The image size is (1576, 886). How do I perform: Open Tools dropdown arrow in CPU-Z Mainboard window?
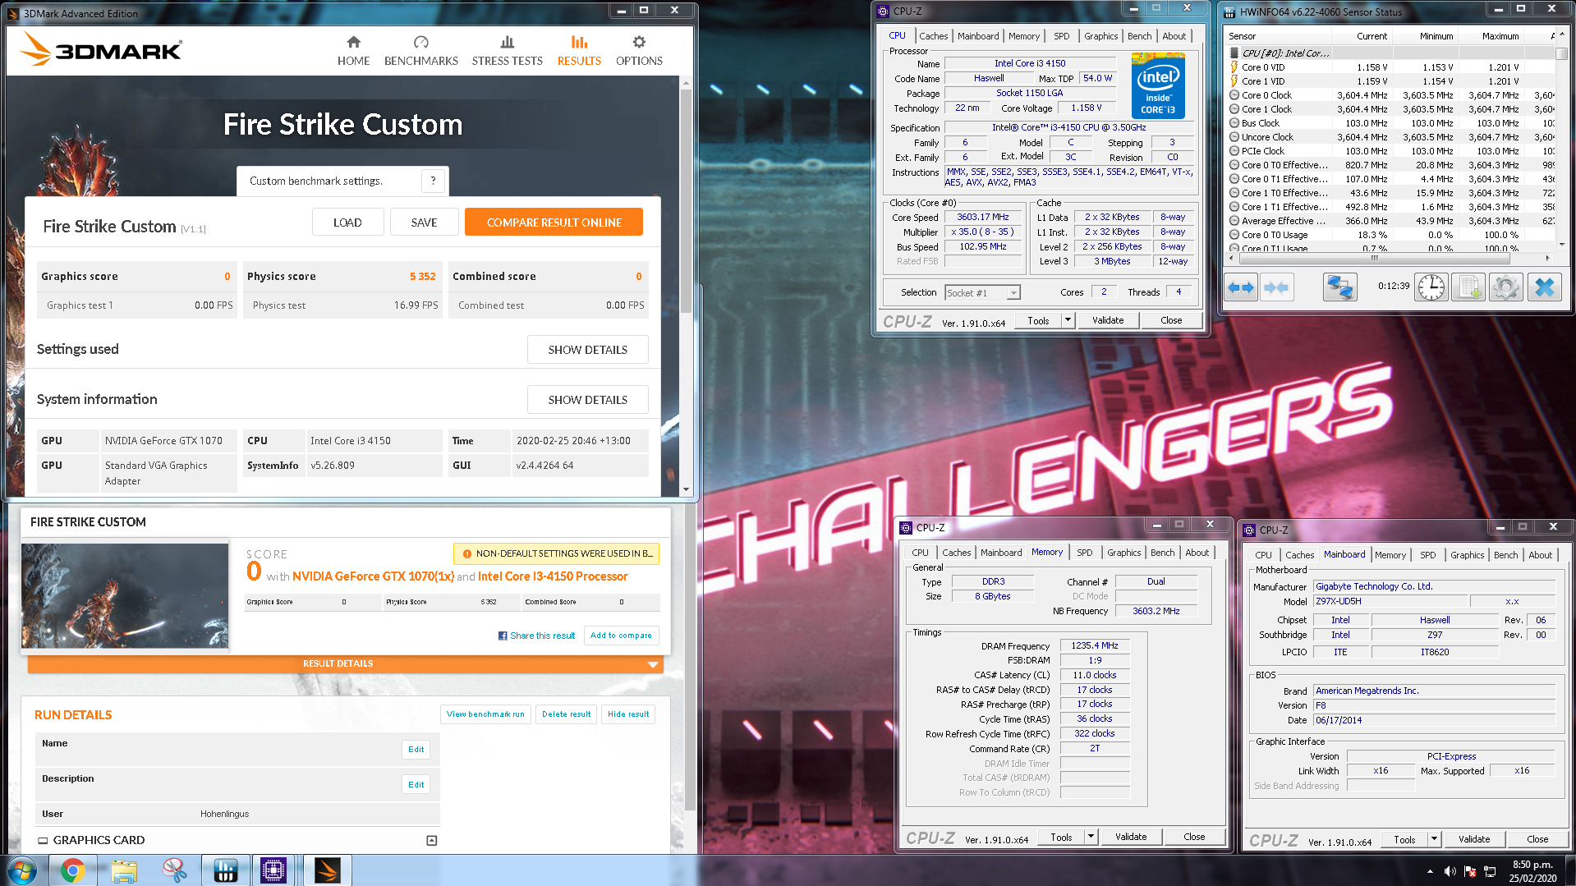pos(1434,839)
